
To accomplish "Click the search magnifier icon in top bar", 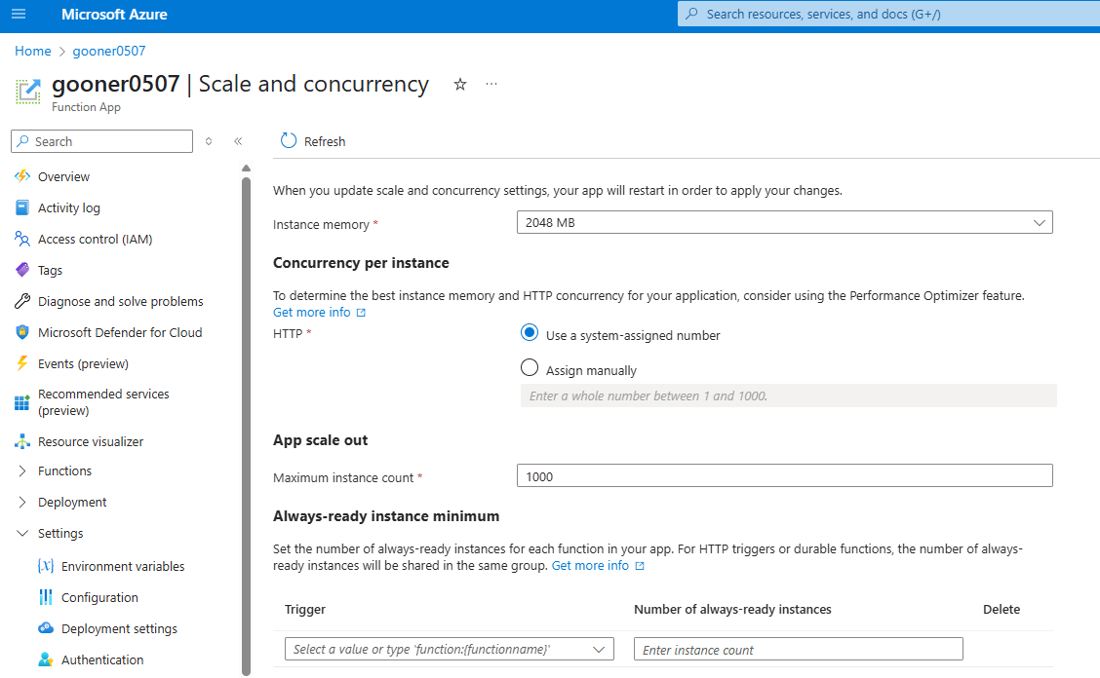I will [x=691, y=14].
